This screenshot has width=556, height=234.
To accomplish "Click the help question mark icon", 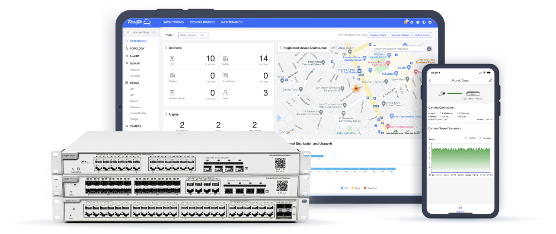I will tap(418, 22).
